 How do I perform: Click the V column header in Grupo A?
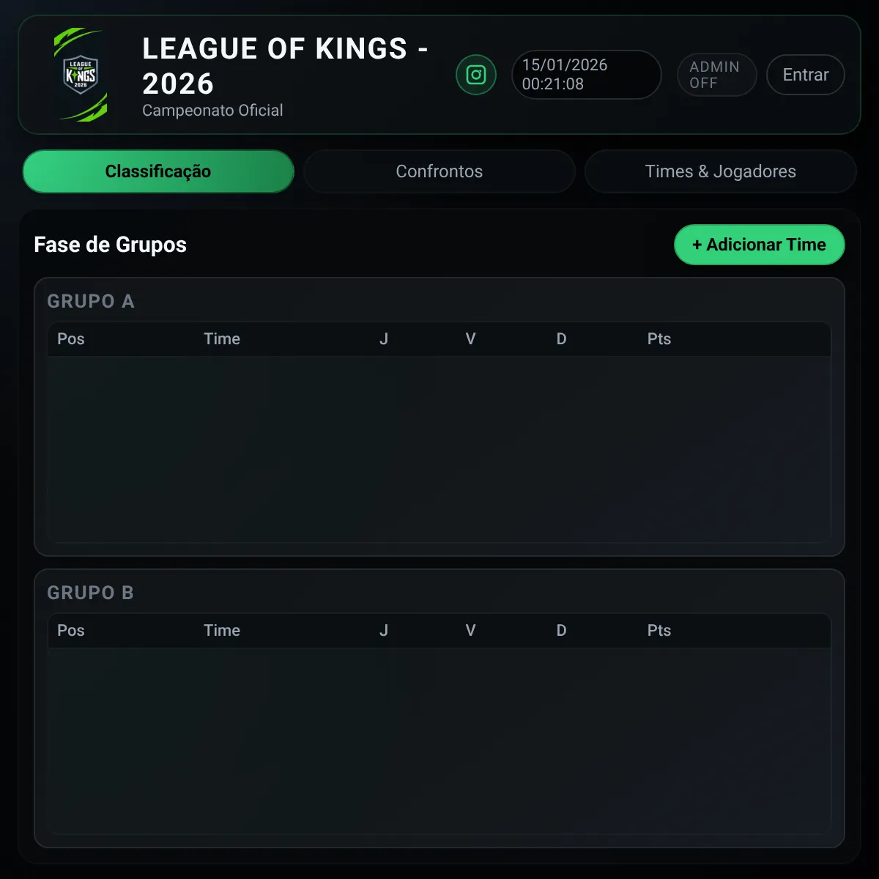[x=470, y=339]
